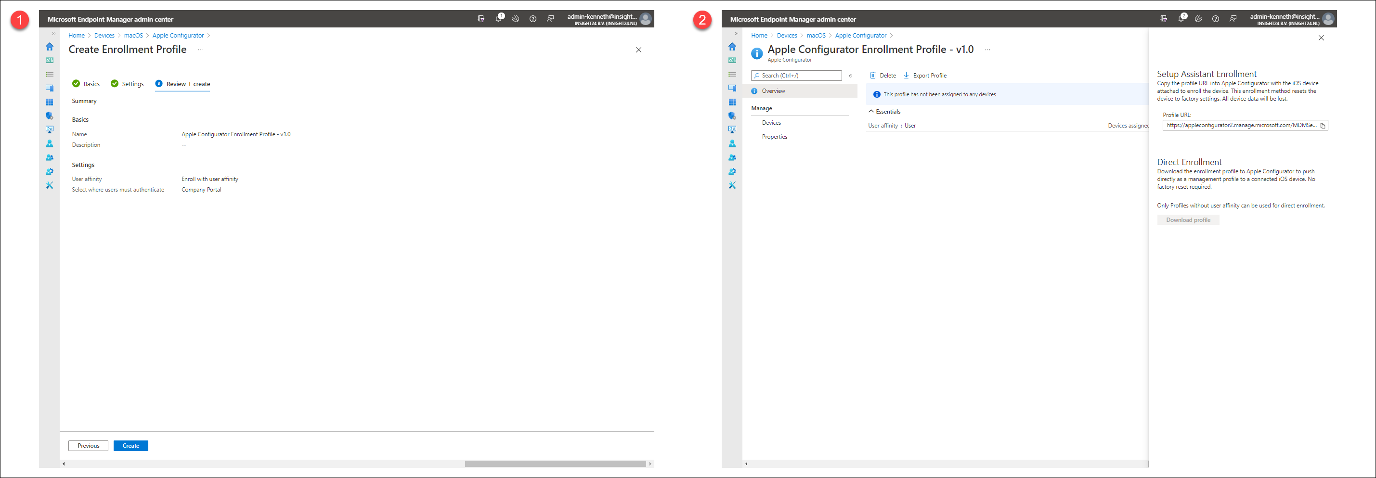
Task: Open help question mark in Create Enrollment Profile header
Action: pyautogui.click(x=532, y=19)
